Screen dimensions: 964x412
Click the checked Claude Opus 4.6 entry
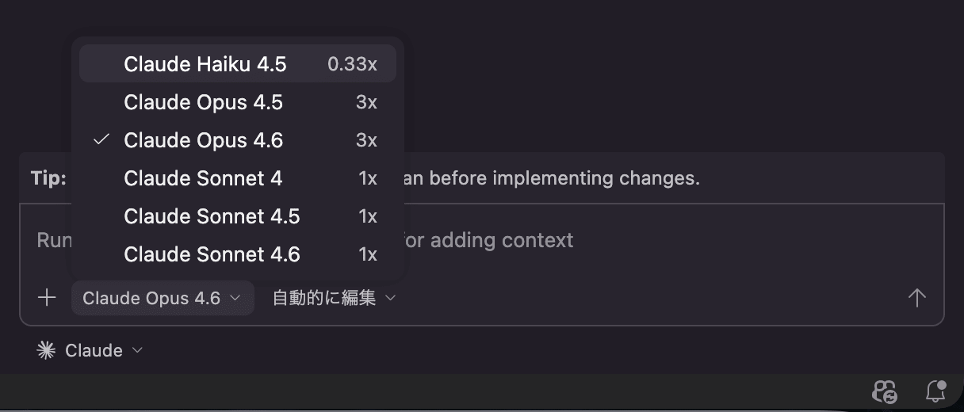(x=203, y=140)
